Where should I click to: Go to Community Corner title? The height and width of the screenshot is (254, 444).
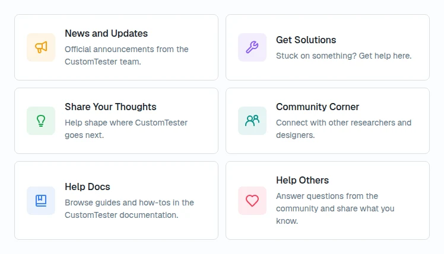(x=318, y=107)
